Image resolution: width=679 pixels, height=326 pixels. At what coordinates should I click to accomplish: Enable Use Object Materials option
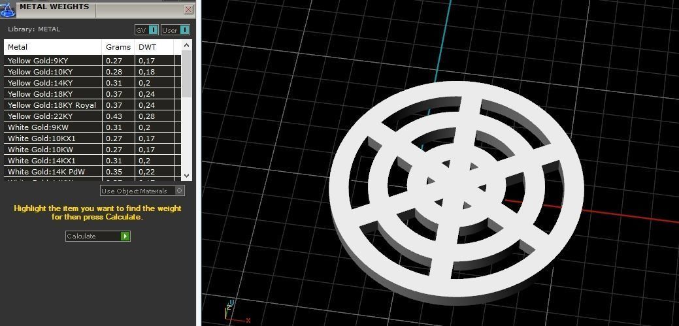coord(142,191)
